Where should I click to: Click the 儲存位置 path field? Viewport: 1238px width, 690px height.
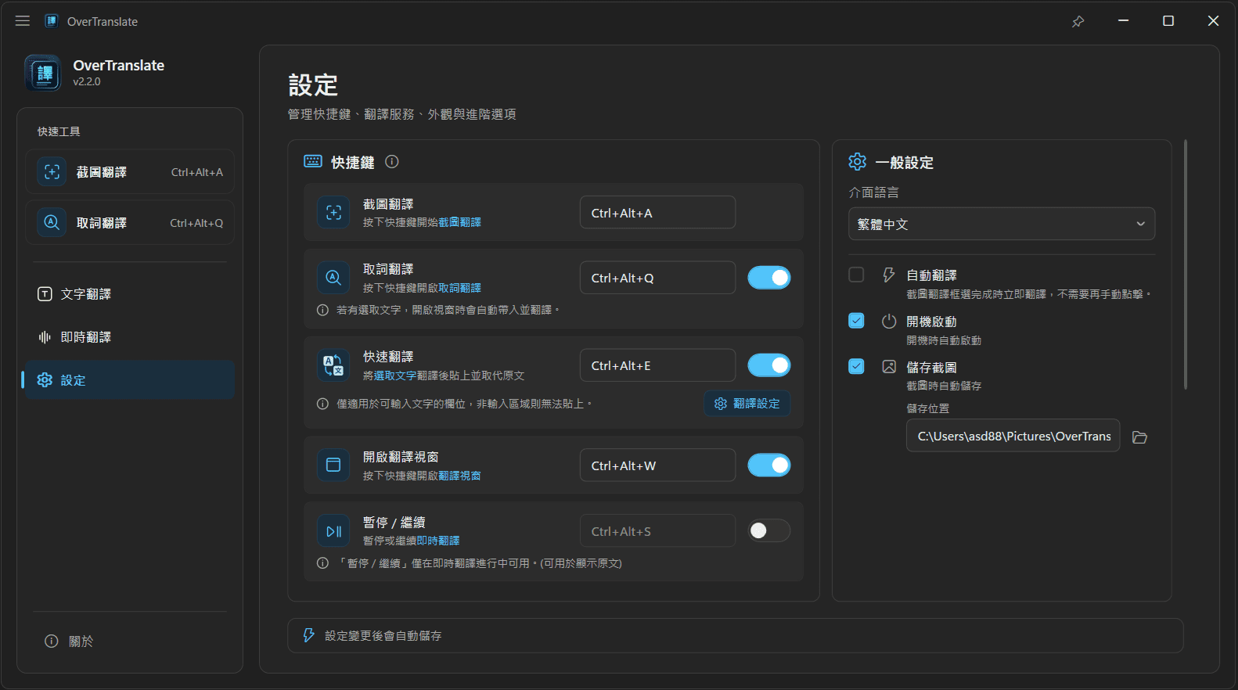click(x=1013, y=436)
